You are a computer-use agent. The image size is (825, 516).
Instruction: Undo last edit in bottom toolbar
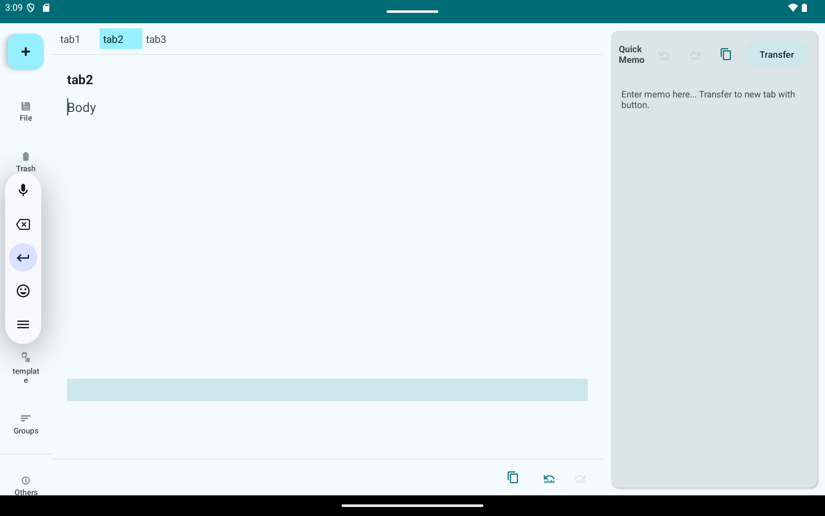click(549, 479)
